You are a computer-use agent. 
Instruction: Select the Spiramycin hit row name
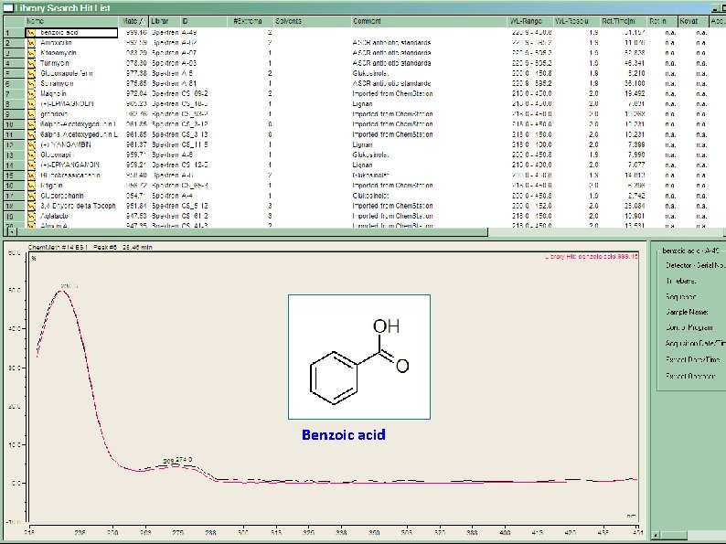[57, 84]
